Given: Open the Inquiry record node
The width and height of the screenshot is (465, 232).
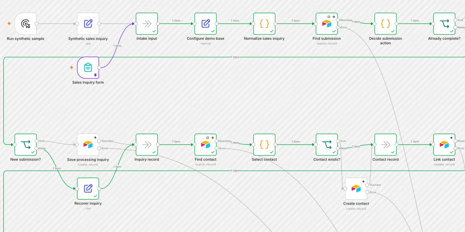Looking at the screenshot, I should [x=147, y=145].
